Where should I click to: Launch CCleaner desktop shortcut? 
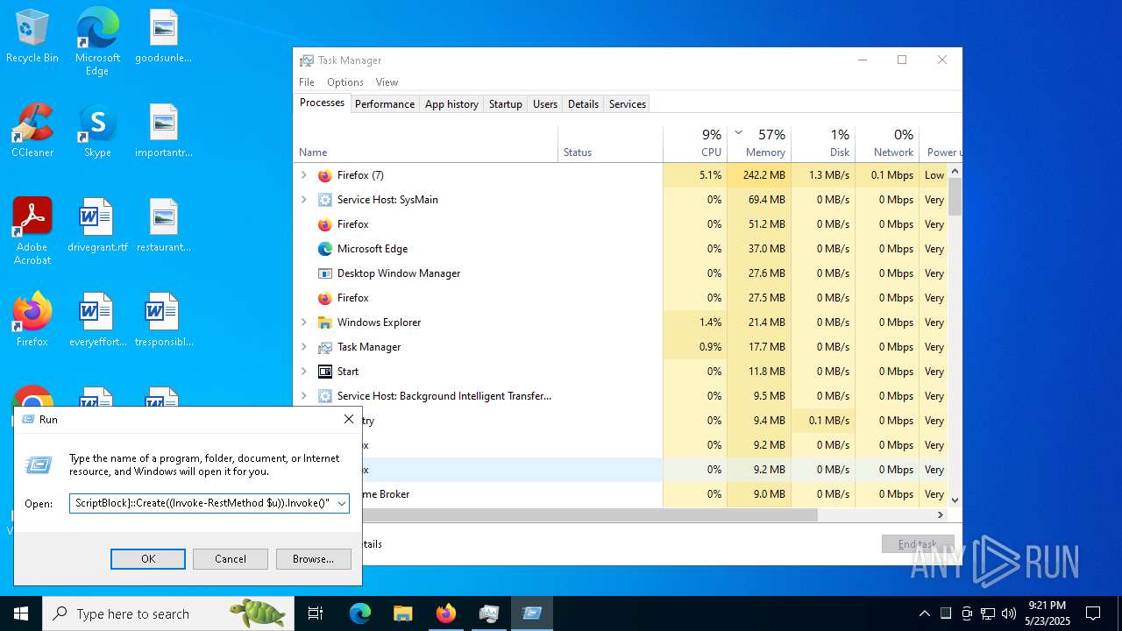click(32, 131)
